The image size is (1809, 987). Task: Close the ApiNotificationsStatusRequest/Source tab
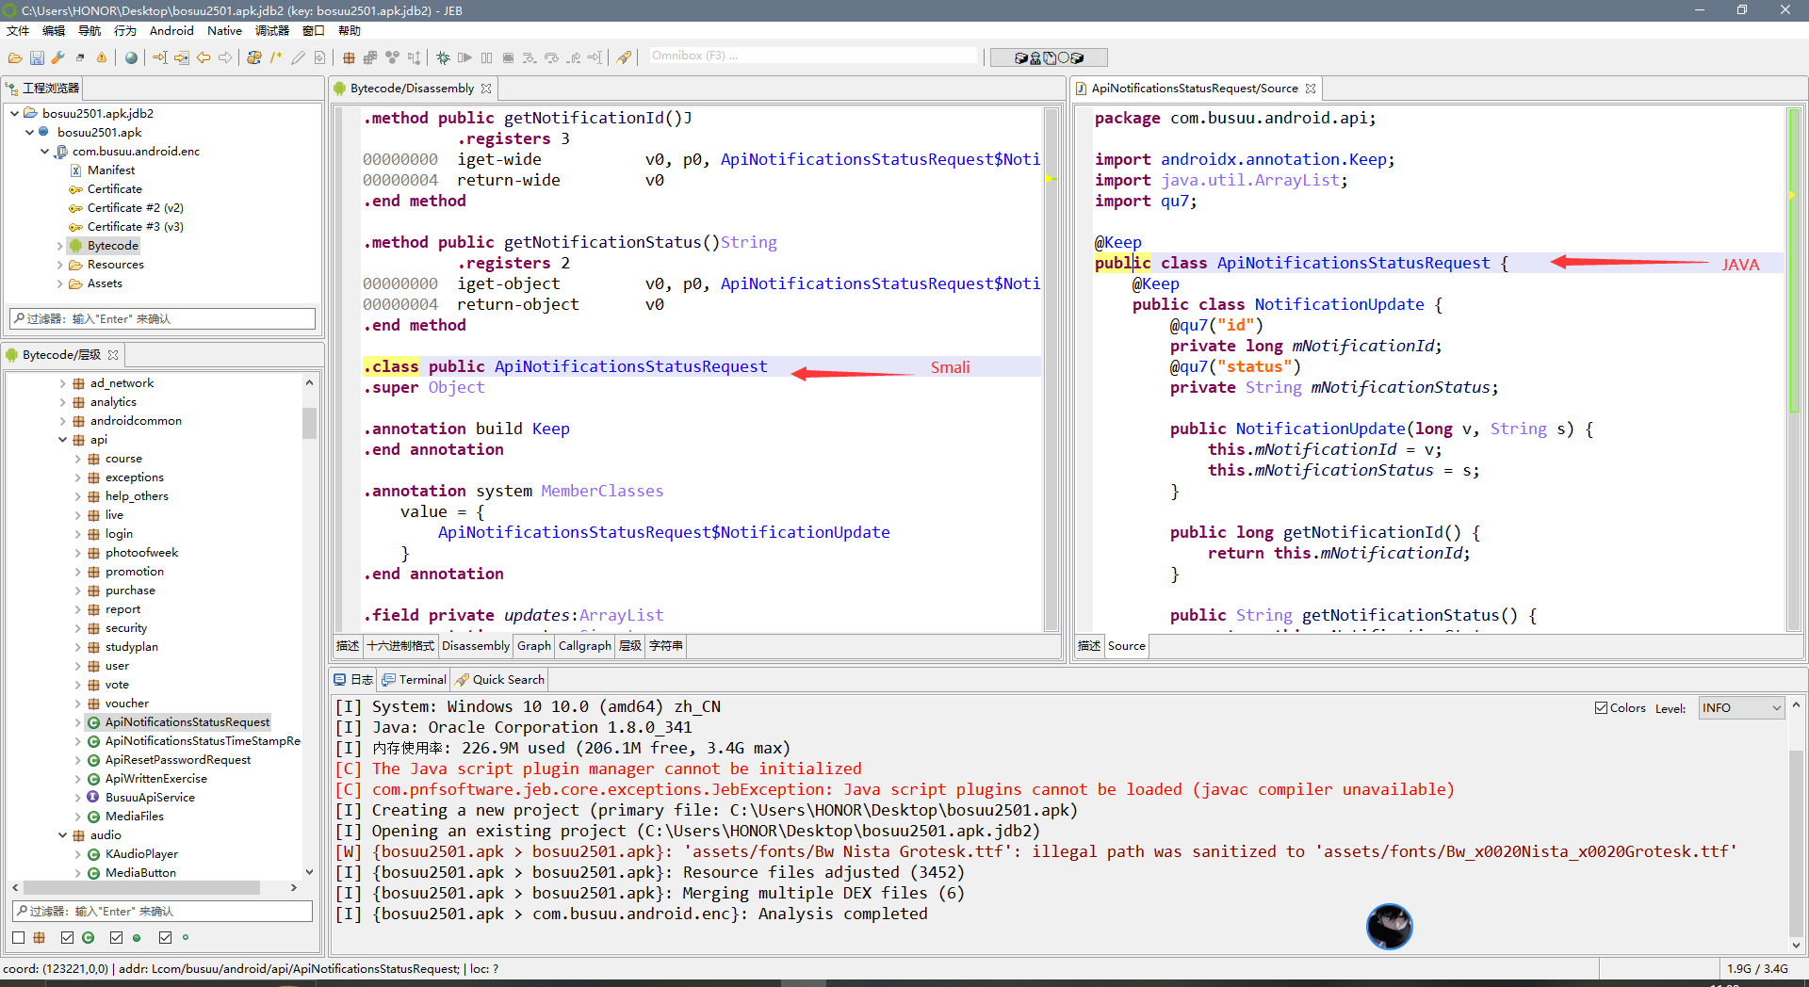coord(1311,89)
